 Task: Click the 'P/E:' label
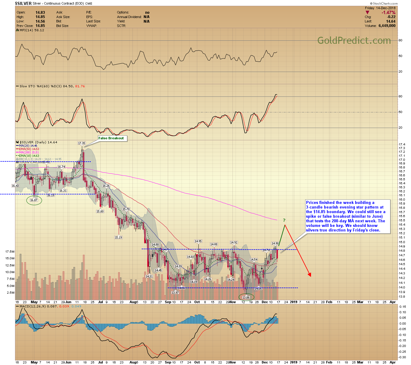point(89,13)
